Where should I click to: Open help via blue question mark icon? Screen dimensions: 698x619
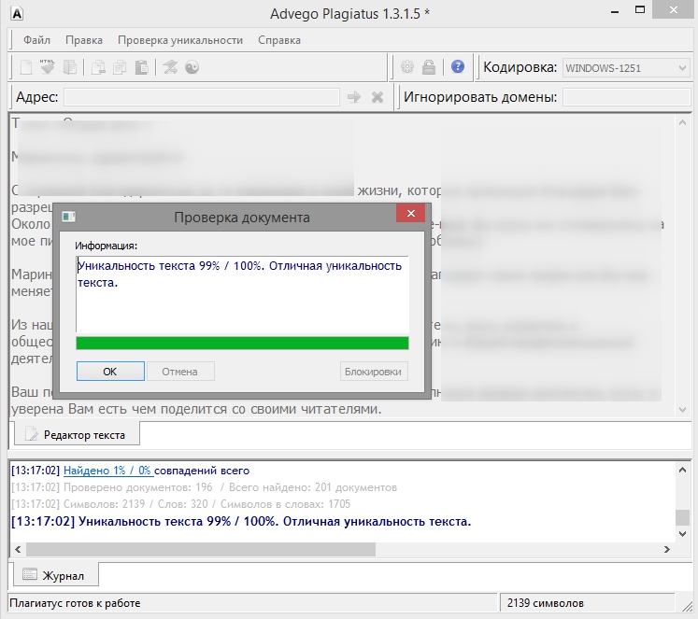click(458, 66)
